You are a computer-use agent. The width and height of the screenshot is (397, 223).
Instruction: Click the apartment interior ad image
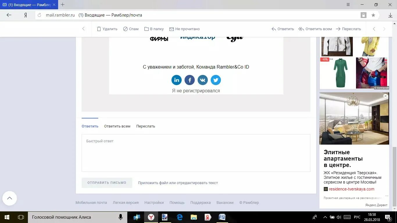coord(354,118)
